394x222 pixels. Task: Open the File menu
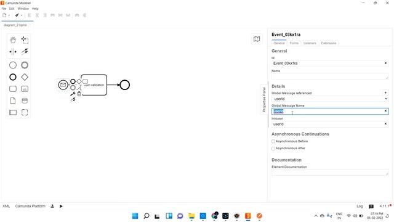pos(4,9)
